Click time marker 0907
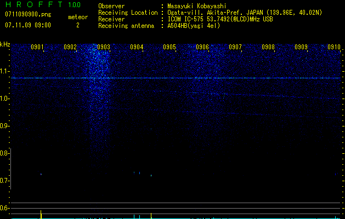The width and height of the screenshot is (345, 219). click(x=235, y=47)
